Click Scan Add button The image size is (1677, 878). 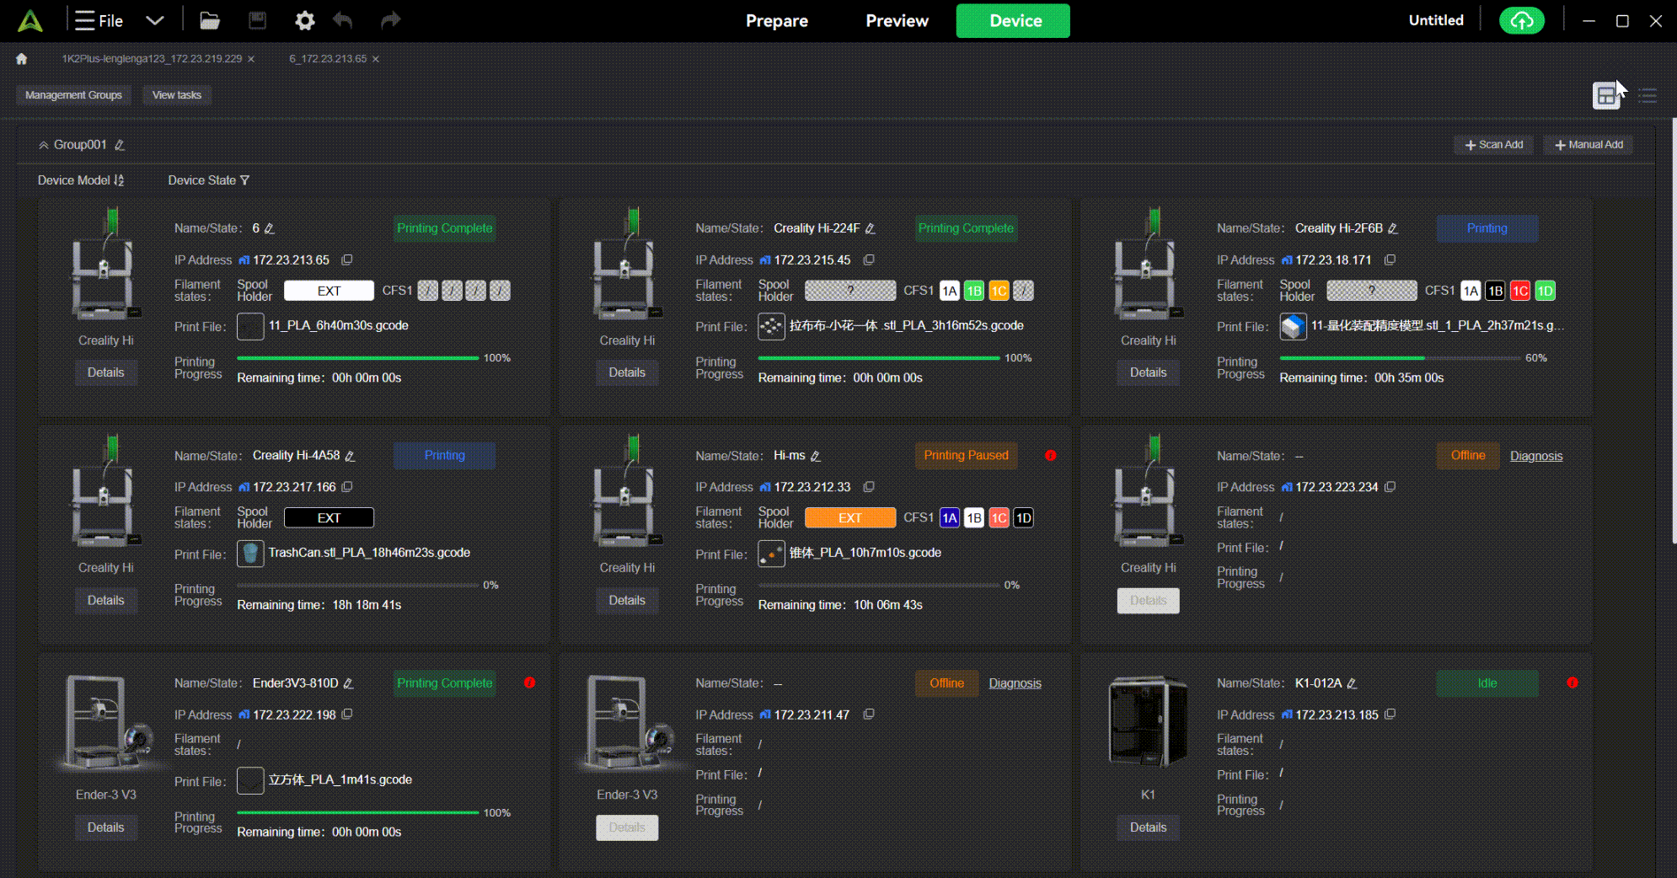pos(1494,145)
